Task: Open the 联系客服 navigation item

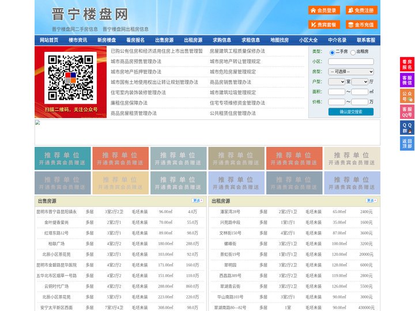Action: pos(366,40)
